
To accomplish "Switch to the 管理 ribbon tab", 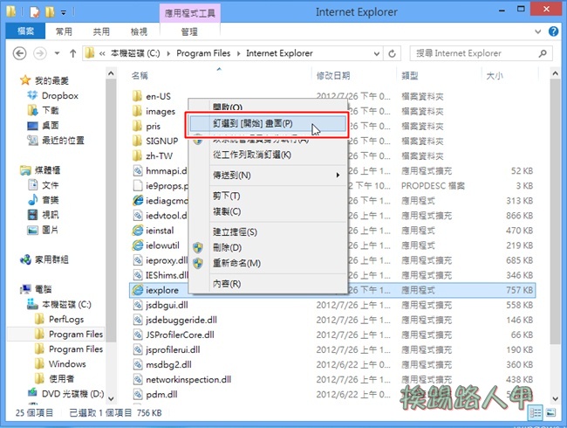I will 189,31.
